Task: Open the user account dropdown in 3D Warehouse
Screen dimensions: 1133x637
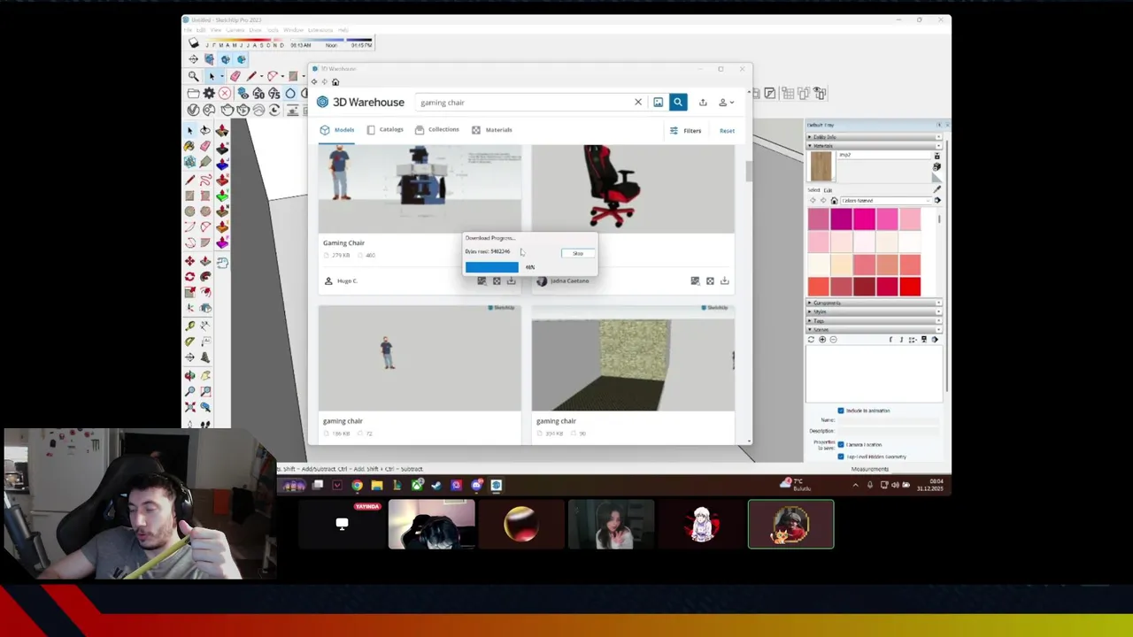Action: click(x=726, y=103)
